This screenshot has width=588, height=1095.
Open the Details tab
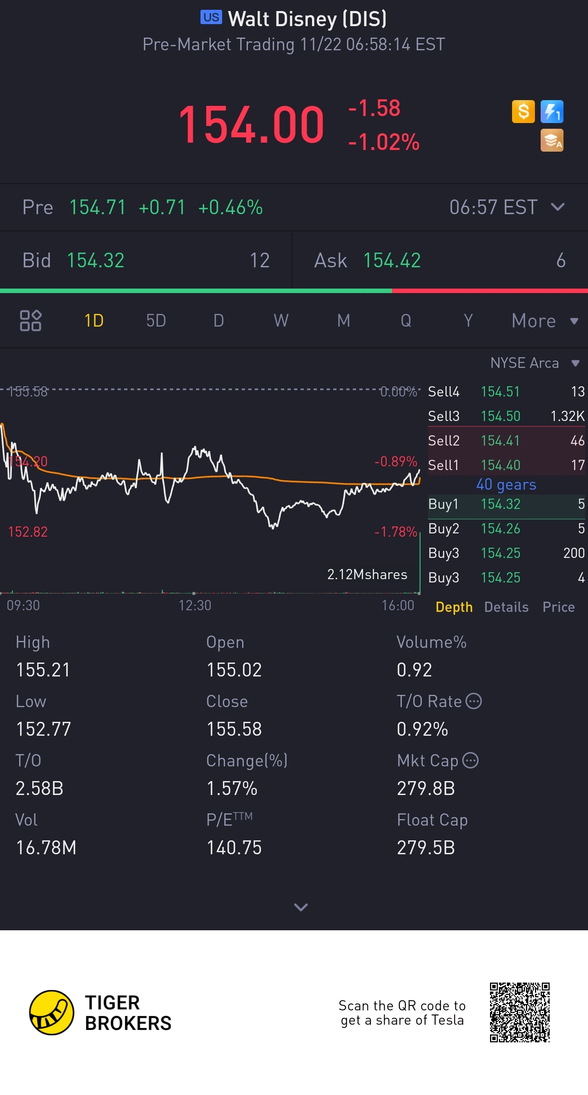point(506,607)
